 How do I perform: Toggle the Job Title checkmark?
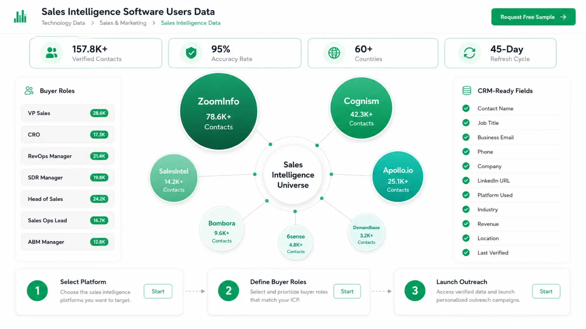[x=466, y=123]
